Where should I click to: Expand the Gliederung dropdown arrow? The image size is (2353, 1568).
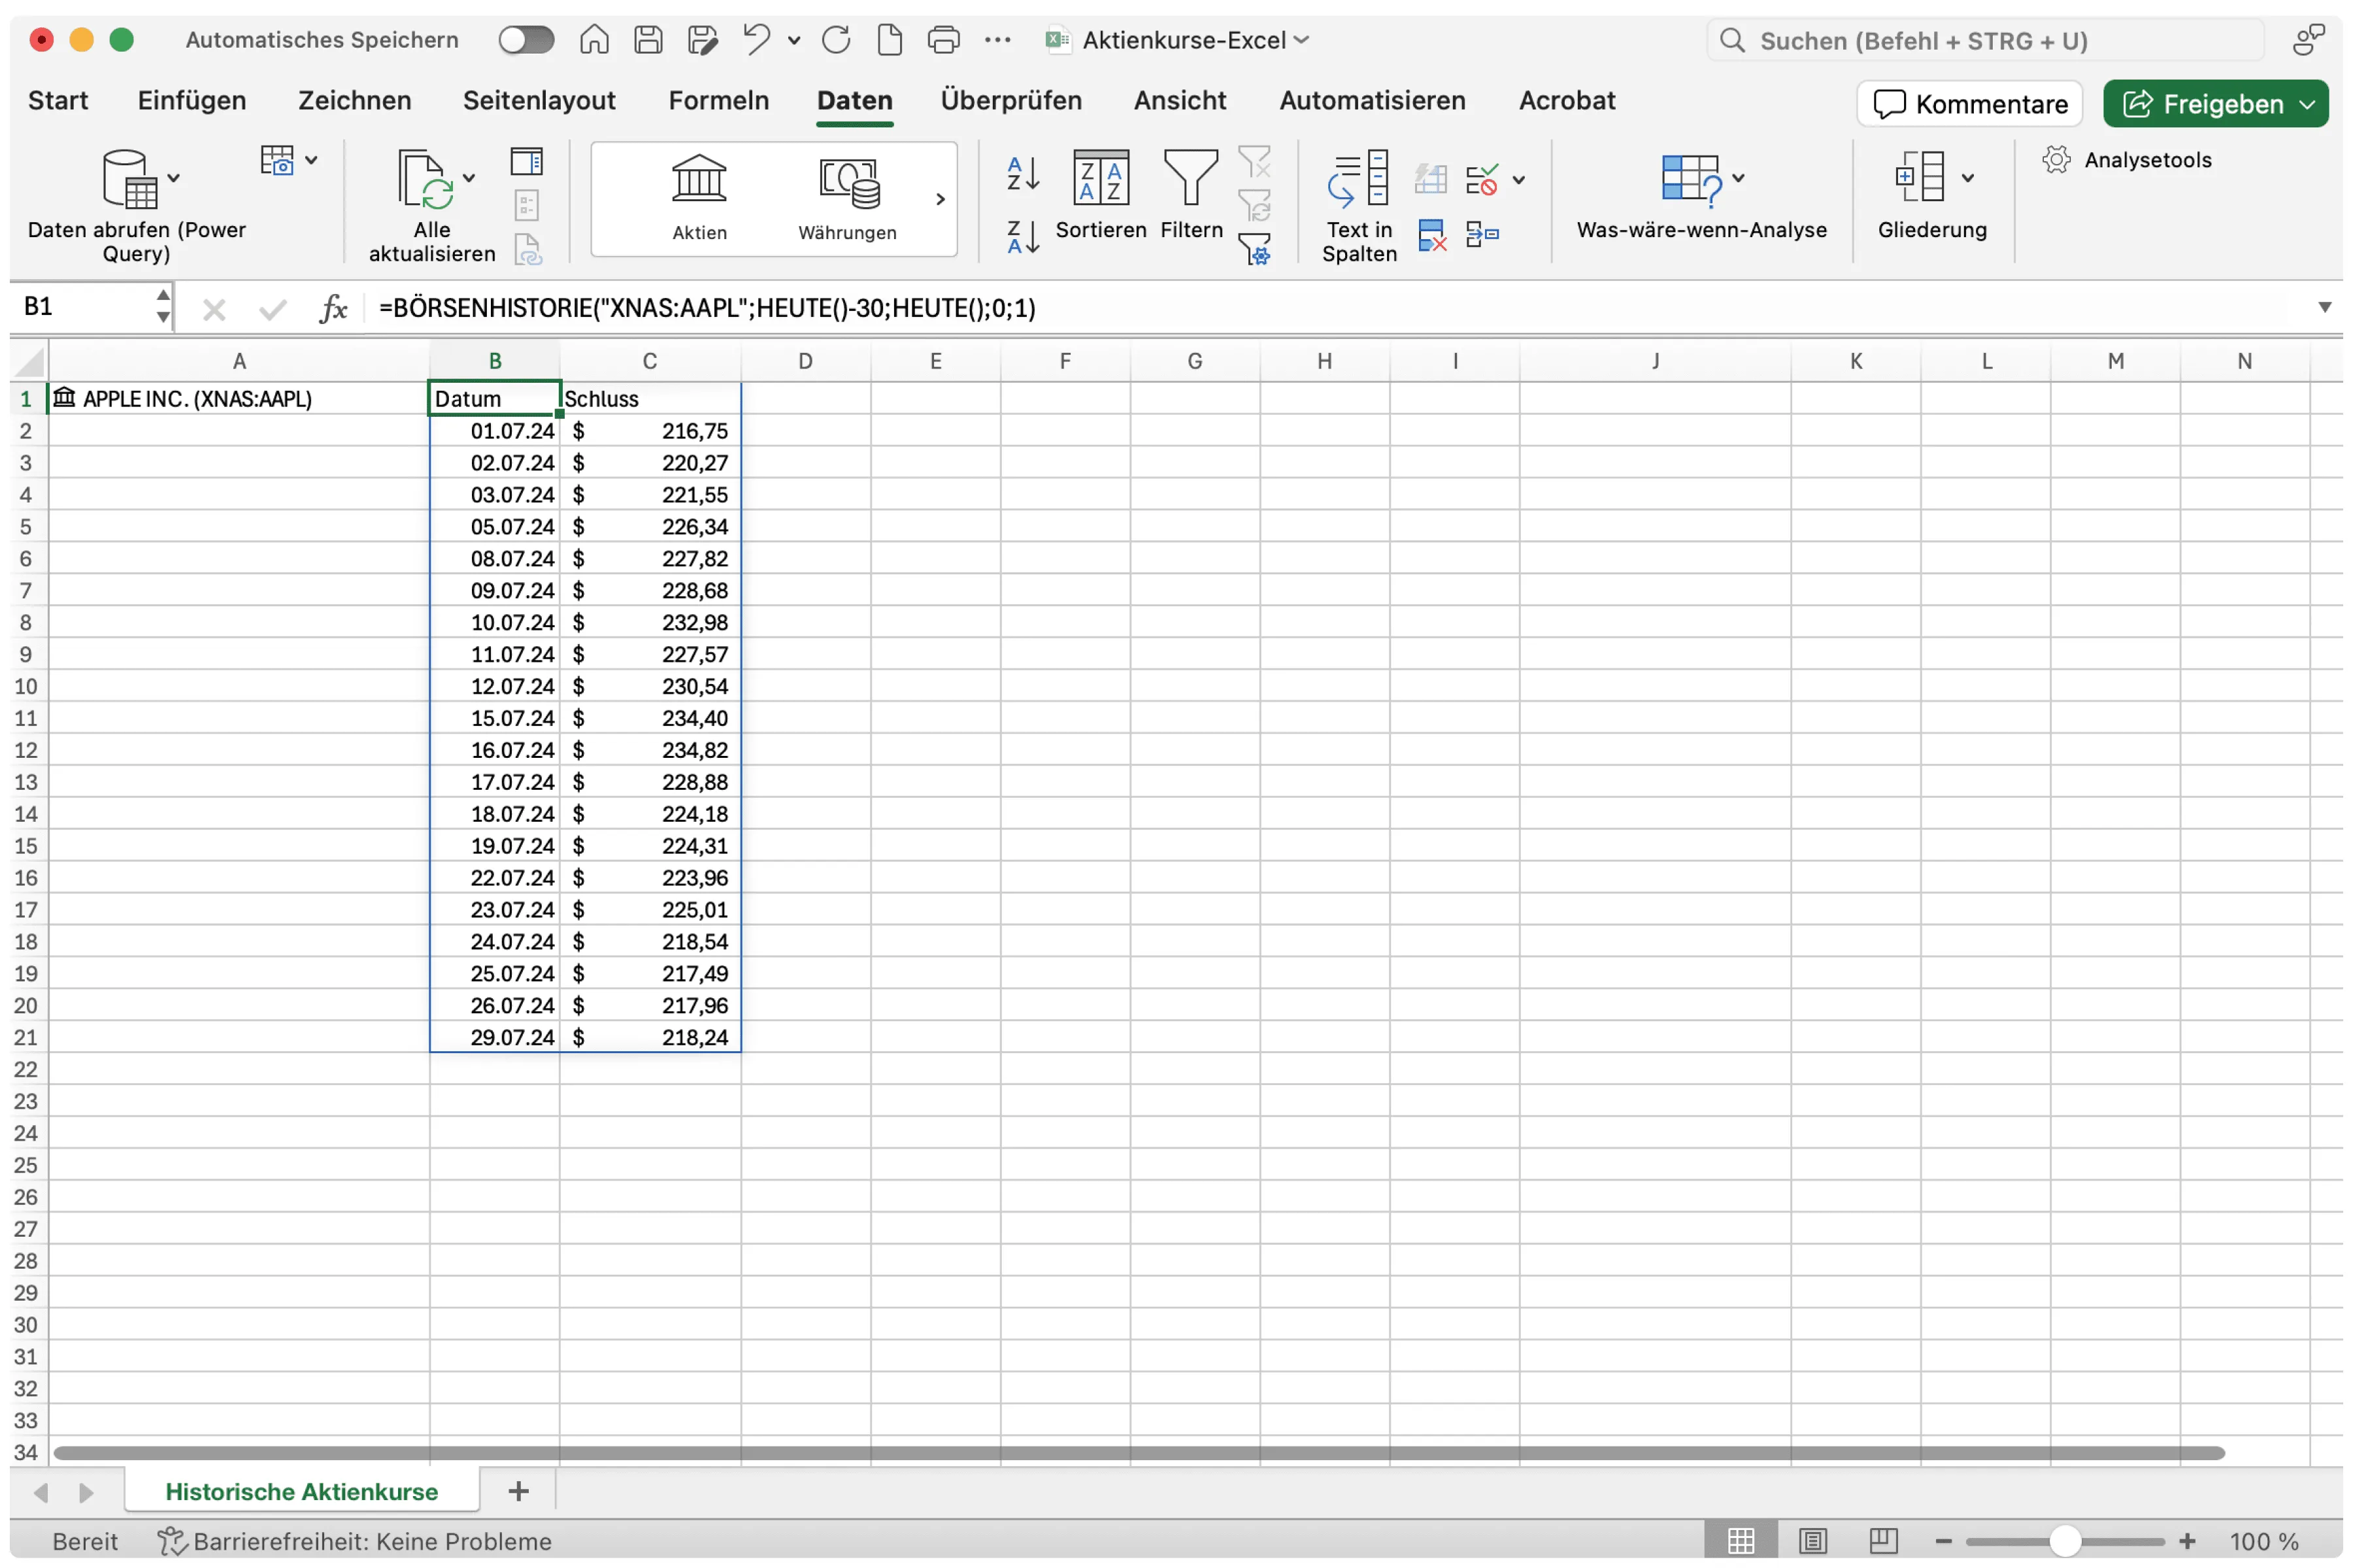1968,178
